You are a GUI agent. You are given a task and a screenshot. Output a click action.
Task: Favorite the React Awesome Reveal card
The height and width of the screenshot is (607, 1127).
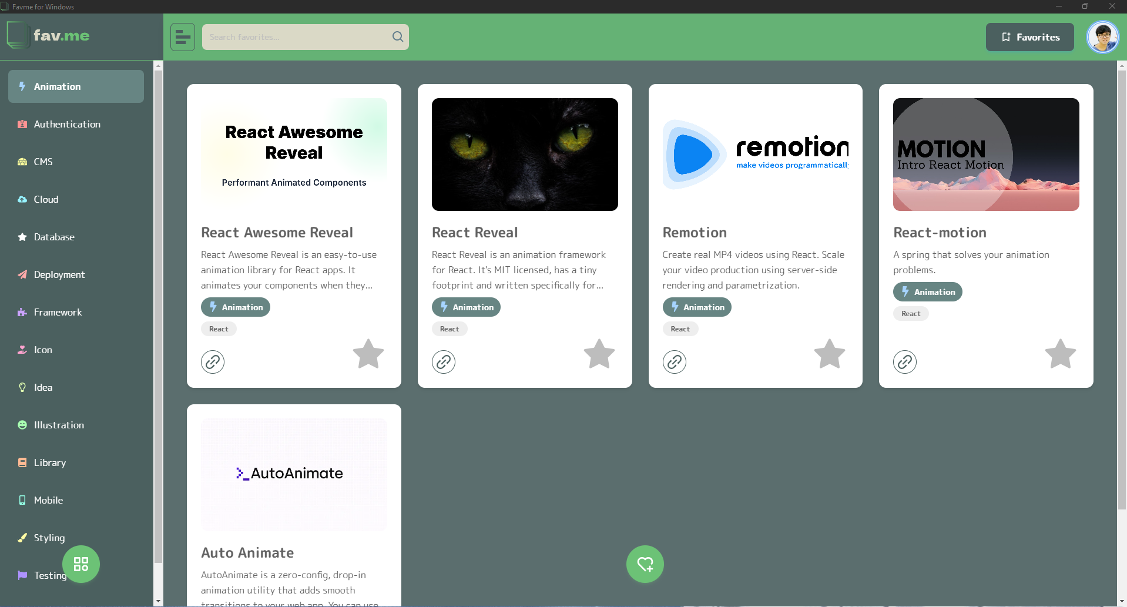(x=367, y=354)
